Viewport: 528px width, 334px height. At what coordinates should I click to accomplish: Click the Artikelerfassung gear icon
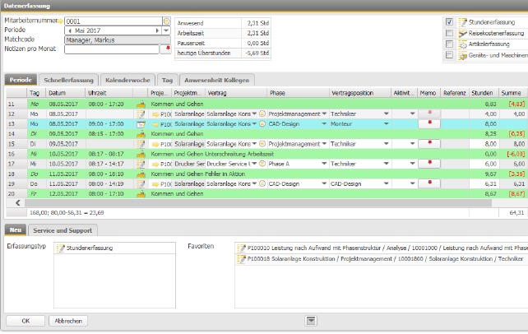pyautogui.click(x=463, y=44)
